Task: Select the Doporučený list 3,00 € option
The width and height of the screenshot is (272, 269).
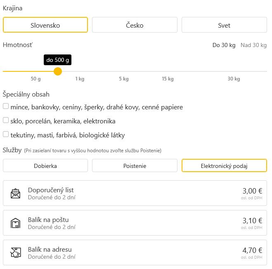Action: click(135, 193)
